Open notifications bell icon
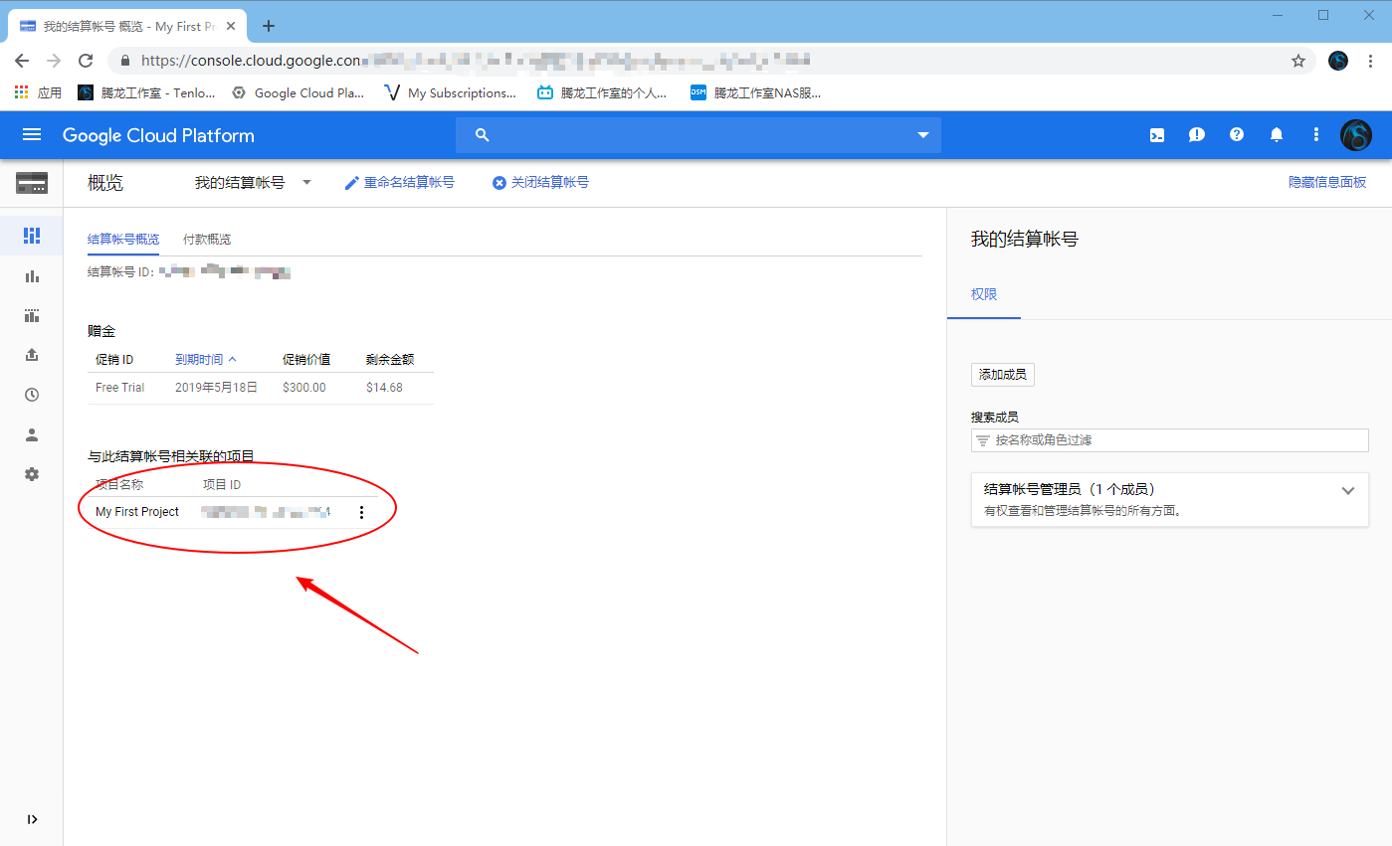The image size is (1392, 846). click(1277, 135)
